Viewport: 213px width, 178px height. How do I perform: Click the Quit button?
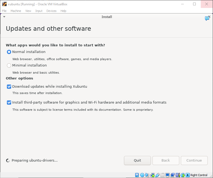137,161
